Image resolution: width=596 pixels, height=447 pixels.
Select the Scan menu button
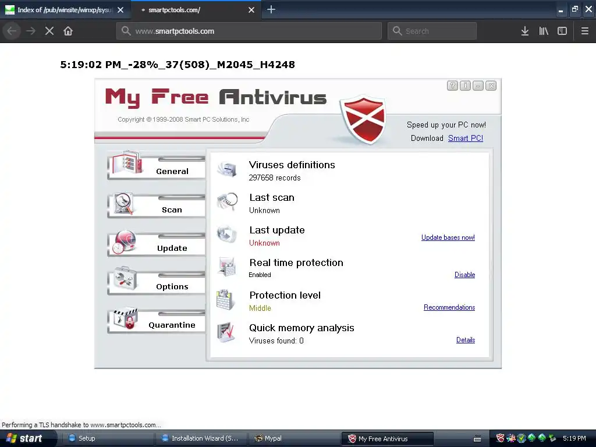coord(157,206)
